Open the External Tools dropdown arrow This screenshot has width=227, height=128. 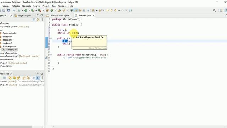pos(43,10)
